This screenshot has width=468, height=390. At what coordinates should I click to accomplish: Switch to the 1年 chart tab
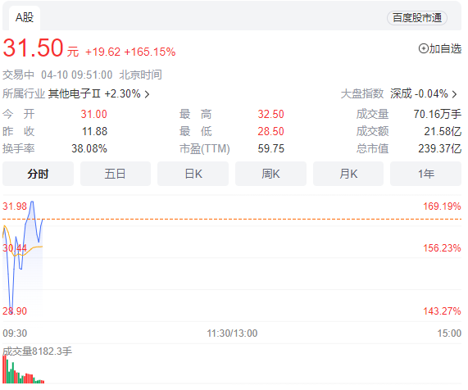(426, 174)
